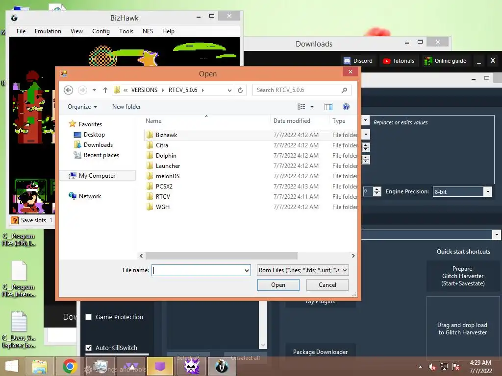This screenshot has height=376, width=502.
Task: Click the Windows Start button
Action: (12, 366)
